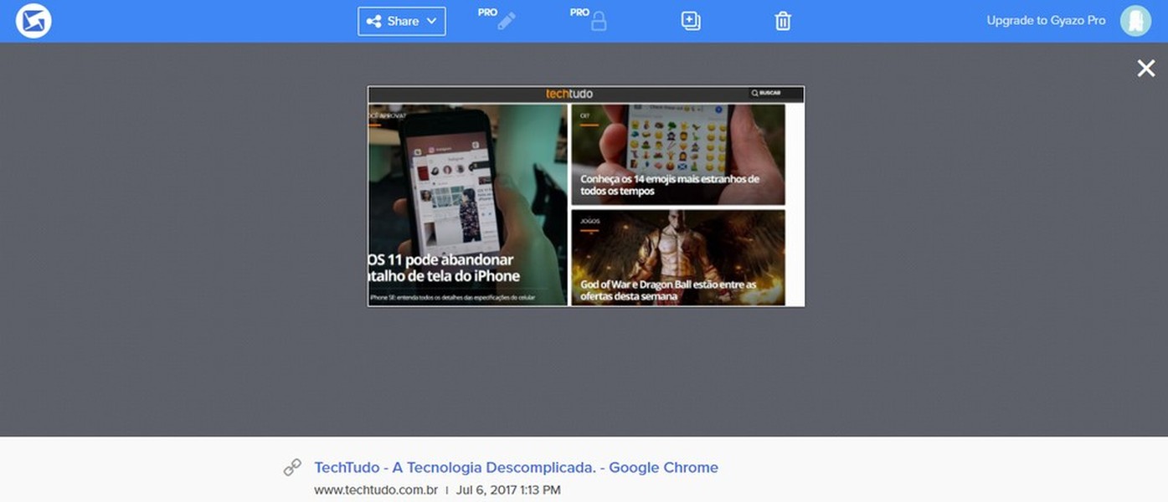This screenshot has height=502, width=1168.
Task: Open the Share dropdown menu
Action: click(x=402, y=21)
